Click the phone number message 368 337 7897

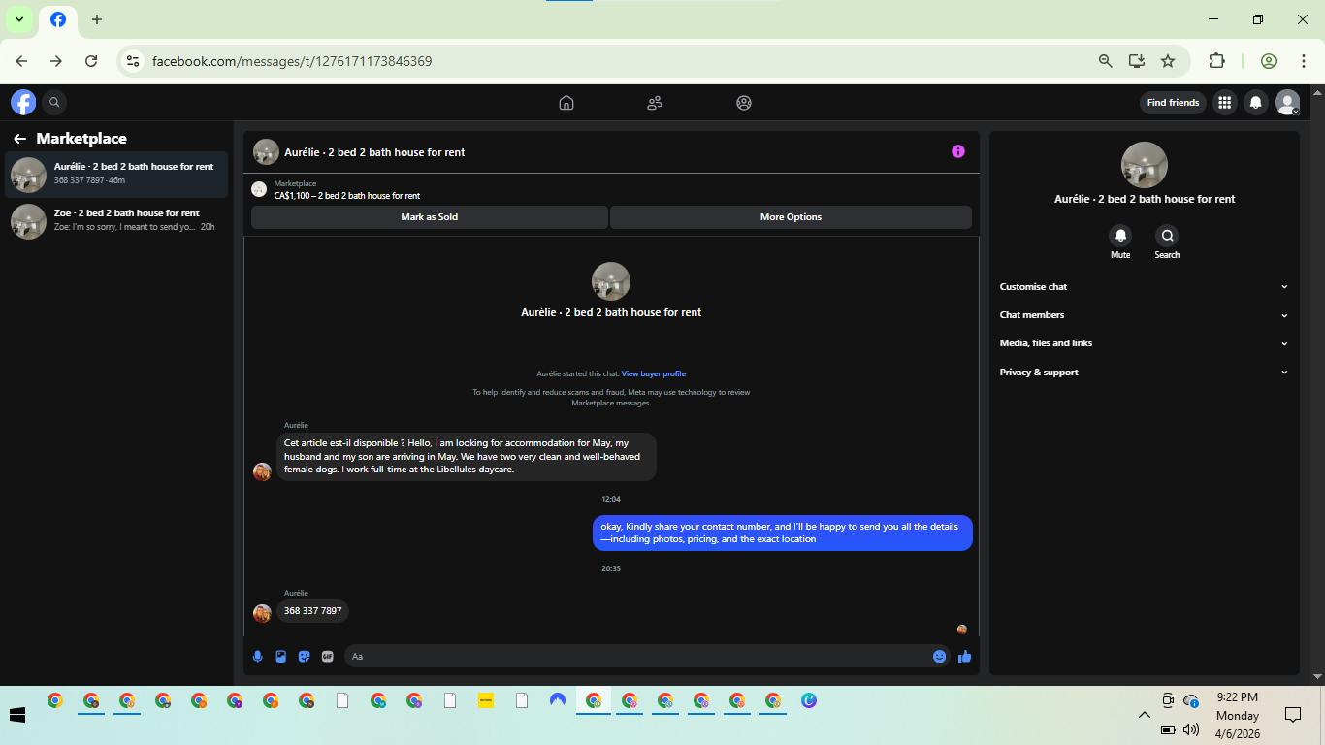click(x=312, y=611)
